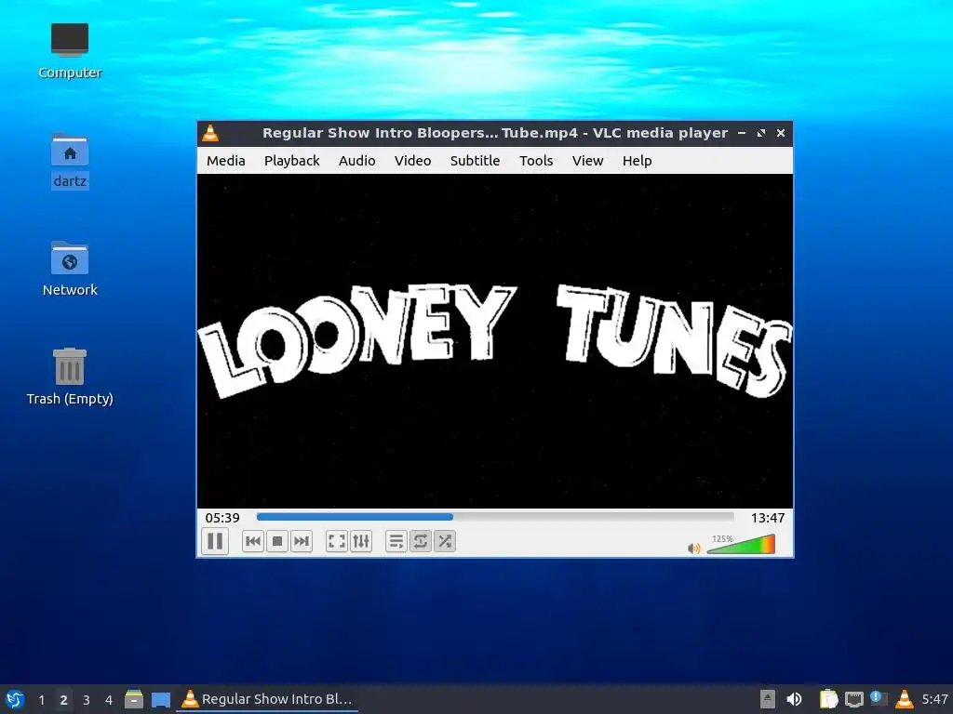The width and height of the screenshot is (953, 714).
Task: Select the dartz home folder icon
Action: point(70,161)
